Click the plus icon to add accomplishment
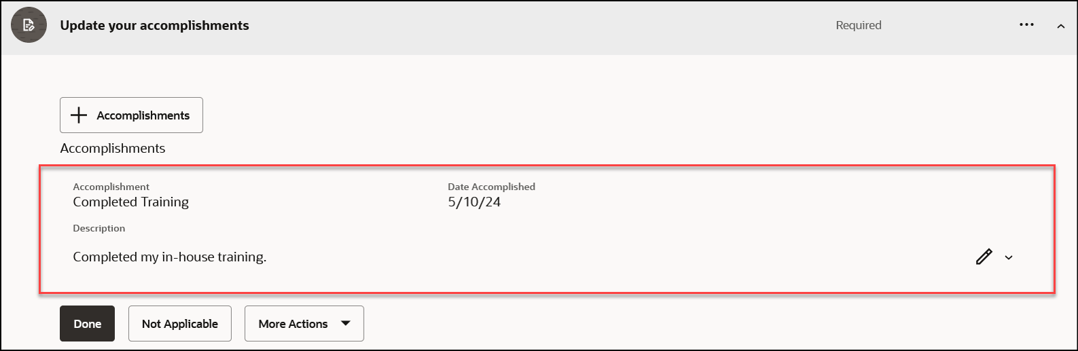This screenshot has height=351, width=1078. [x=79, y=115]
